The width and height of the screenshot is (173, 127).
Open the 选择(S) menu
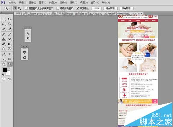63,2
